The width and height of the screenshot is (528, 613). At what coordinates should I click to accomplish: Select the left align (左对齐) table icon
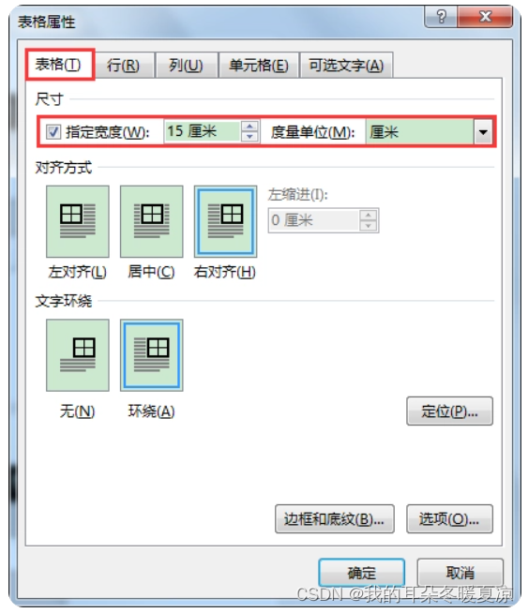(78, 221)
